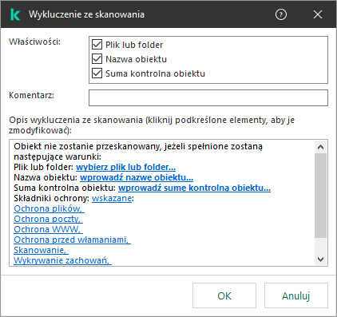Image resolution: width=337 pixels, height=317 pixels.
Task: Click the wprowadź sumę kontrolną obiektu link
Action: pos(194,188)
